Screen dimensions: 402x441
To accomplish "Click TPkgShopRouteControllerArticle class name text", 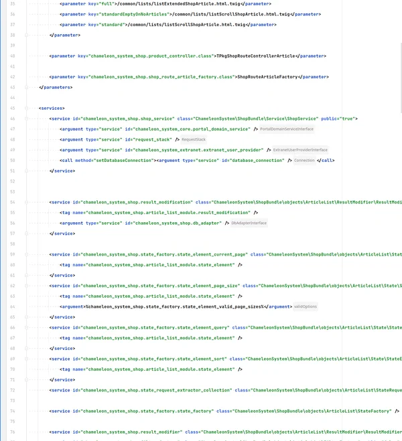I will pos(256,56).
